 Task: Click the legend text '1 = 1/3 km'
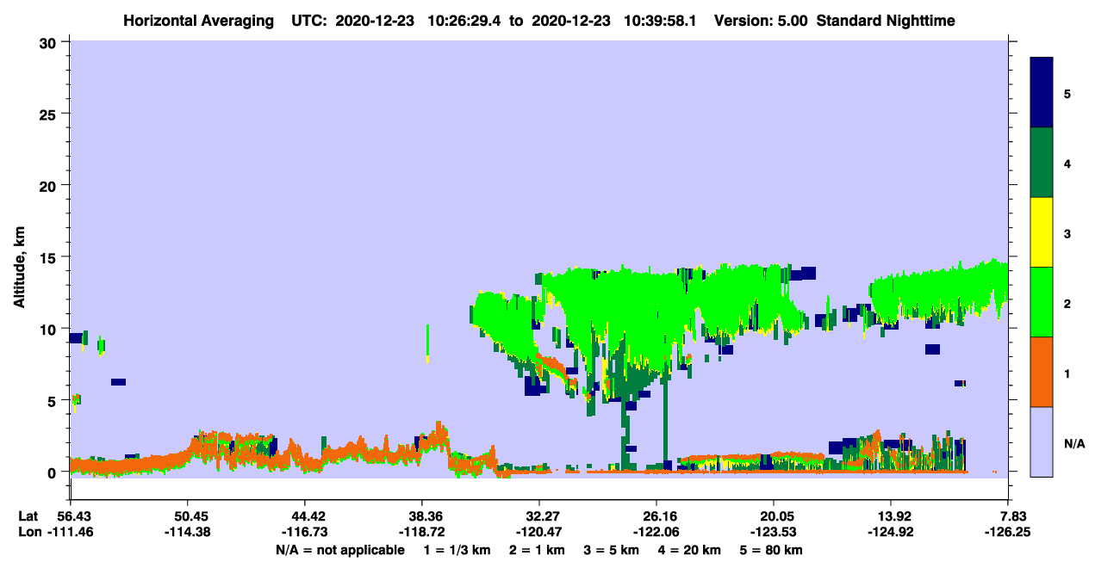(x=456, y=550)
